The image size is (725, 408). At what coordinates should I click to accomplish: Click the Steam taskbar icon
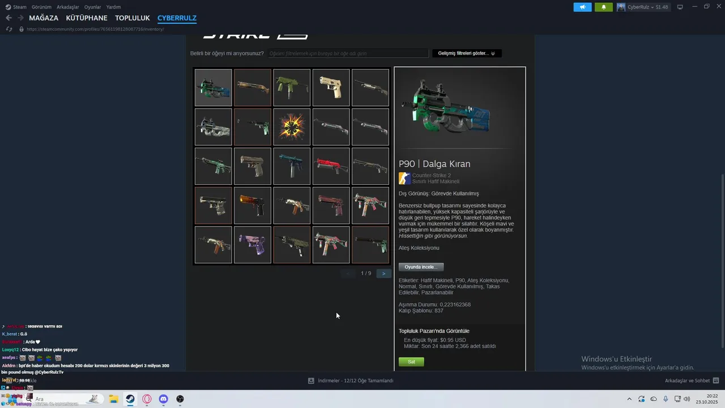tap(130, 399)
